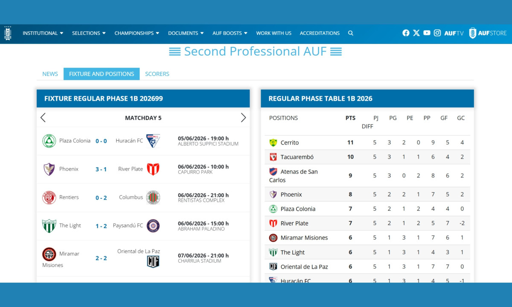
Task: Open the 0 - 0 Plaza Colonia score
Action: [x=101, y=141]
